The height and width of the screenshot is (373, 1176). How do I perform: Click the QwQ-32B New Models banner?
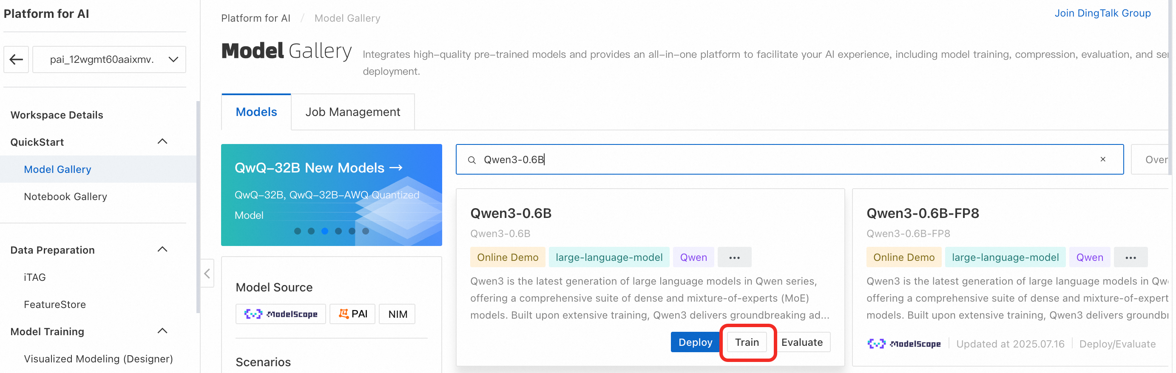click(332, 195)
